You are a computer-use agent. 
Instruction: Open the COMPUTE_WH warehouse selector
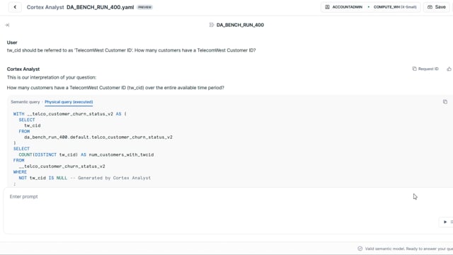pyautogui.click(x=395, y=7)
